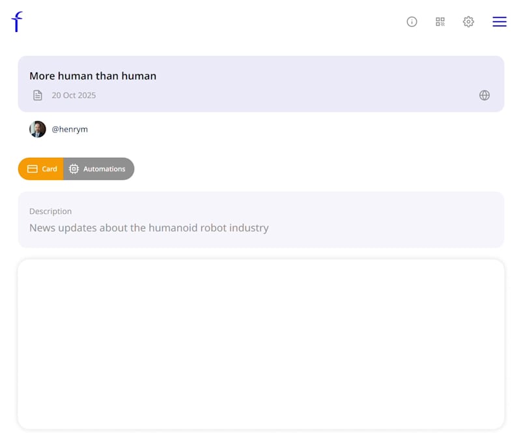Click the blue f logo
This screenshot has height=448, width=521.
pyautogui.click(x=17, y=22)
